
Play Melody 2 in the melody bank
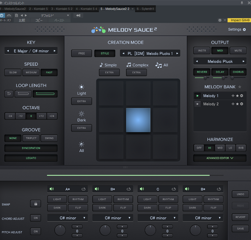coord(197,104)
